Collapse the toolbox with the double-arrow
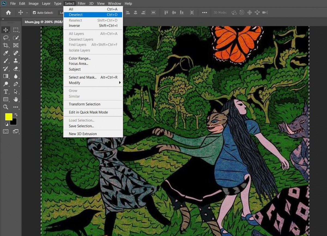The width and height of the screenshot is (327, 236). (x=3, y=19)
